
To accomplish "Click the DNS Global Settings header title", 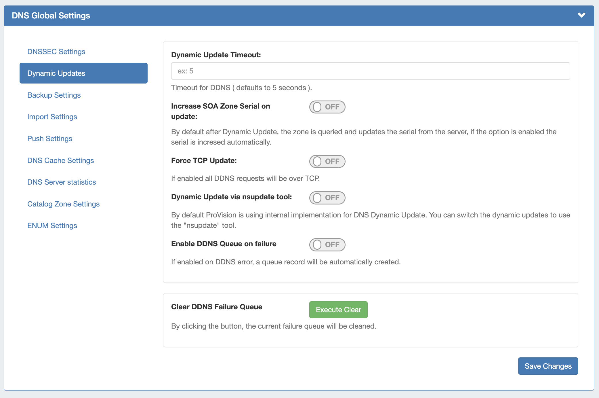I will tap(51, 16).
